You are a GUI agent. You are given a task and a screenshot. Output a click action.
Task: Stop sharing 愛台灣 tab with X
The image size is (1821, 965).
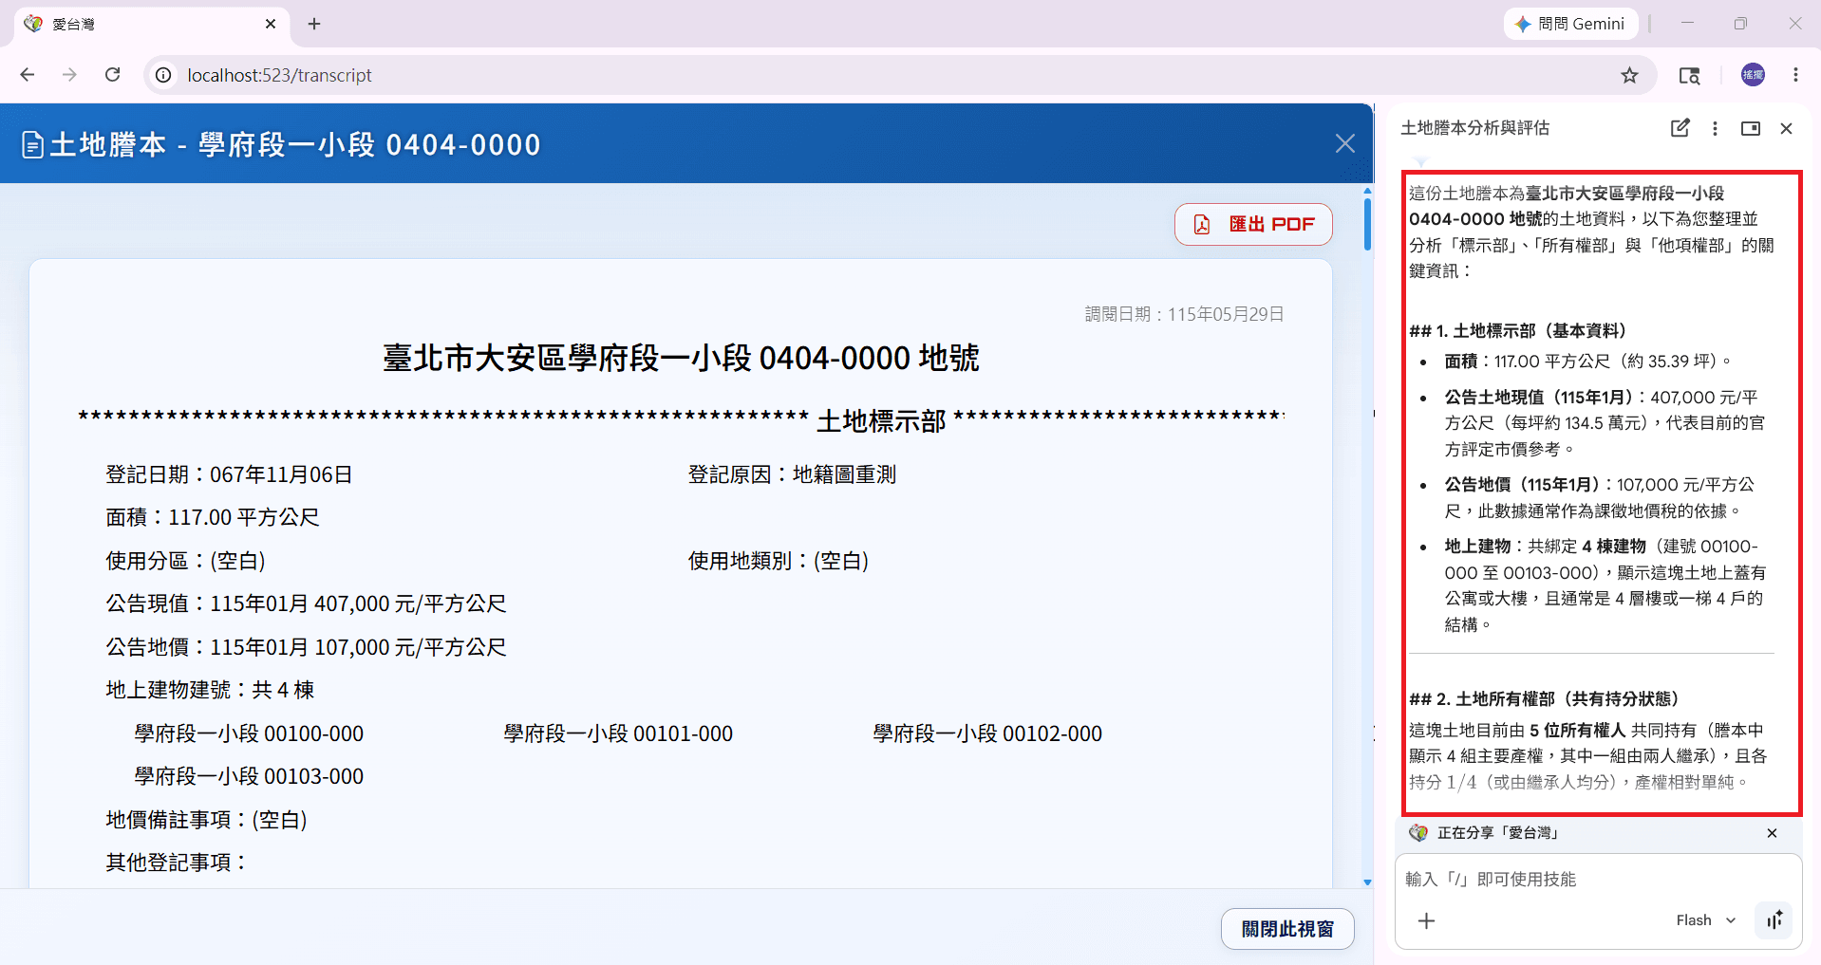(x=1772, y=833)
